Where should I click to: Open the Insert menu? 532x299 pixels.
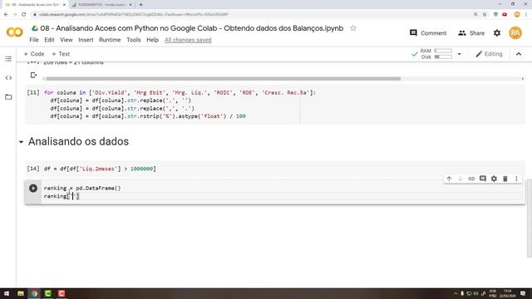point(86,40)
